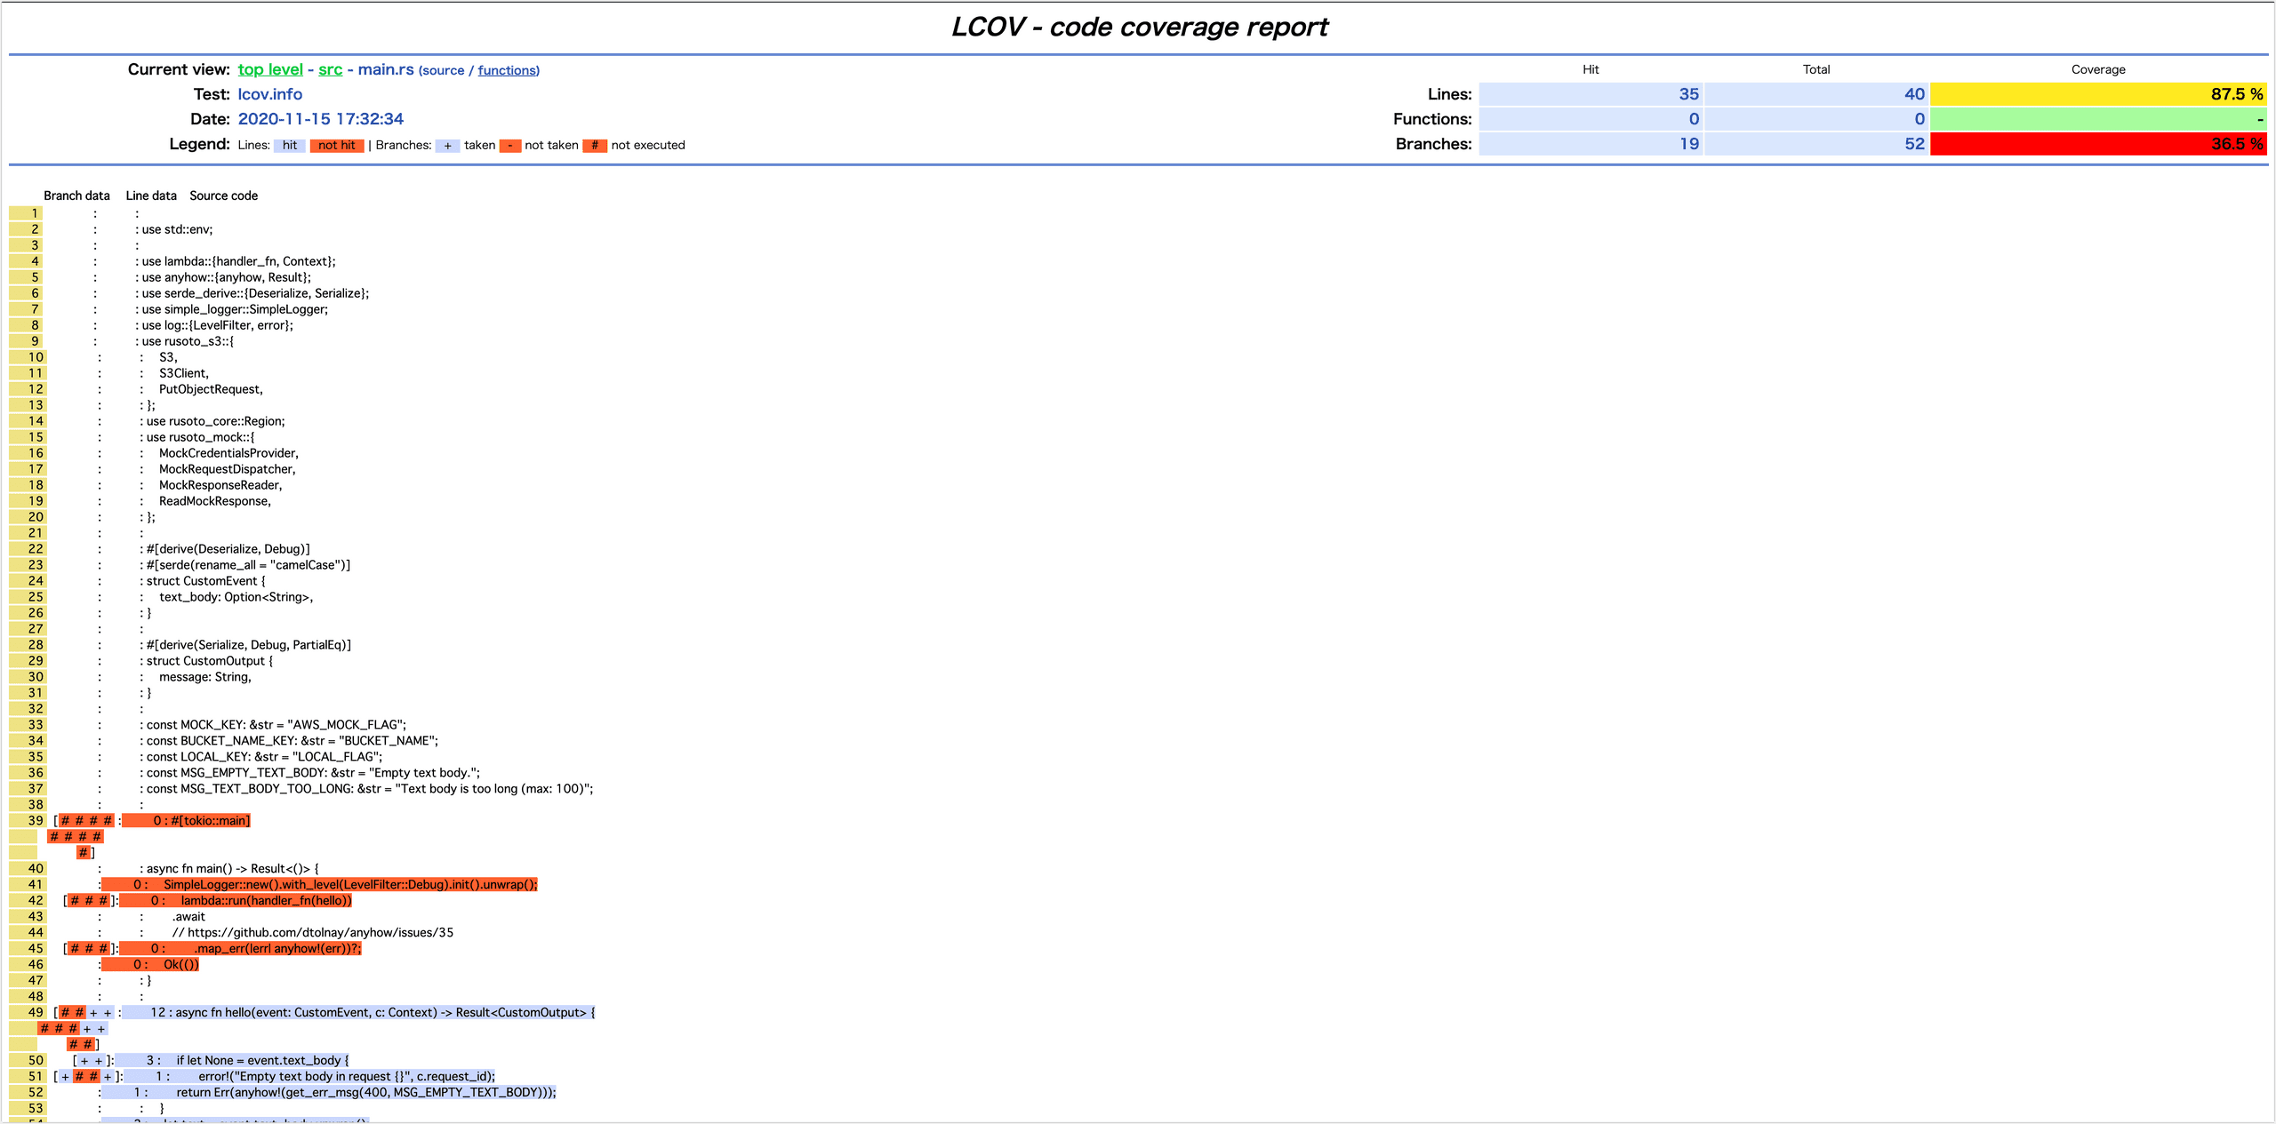
Task: Click the '-' not taken branch legend icon
Action: (x=510, y=146)
